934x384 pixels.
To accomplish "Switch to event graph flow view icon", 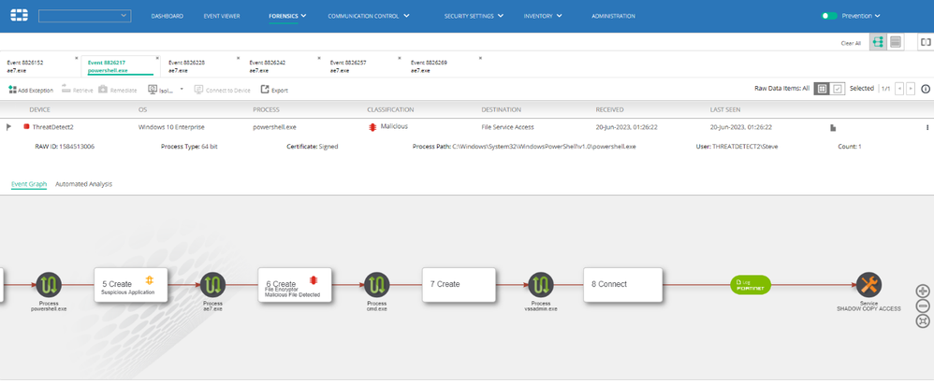I will 877,42.
